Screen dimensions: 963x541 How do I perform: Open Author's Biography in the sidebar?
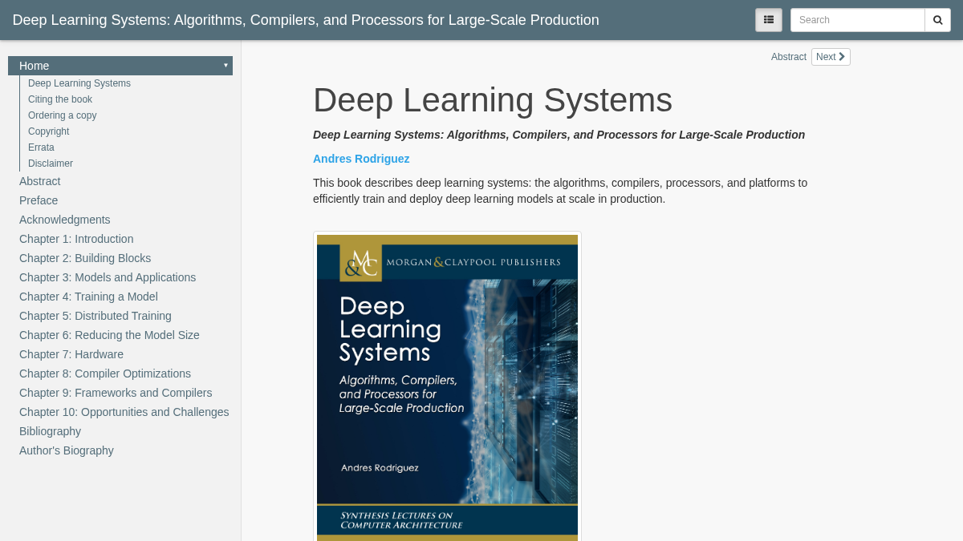point(67,450)
